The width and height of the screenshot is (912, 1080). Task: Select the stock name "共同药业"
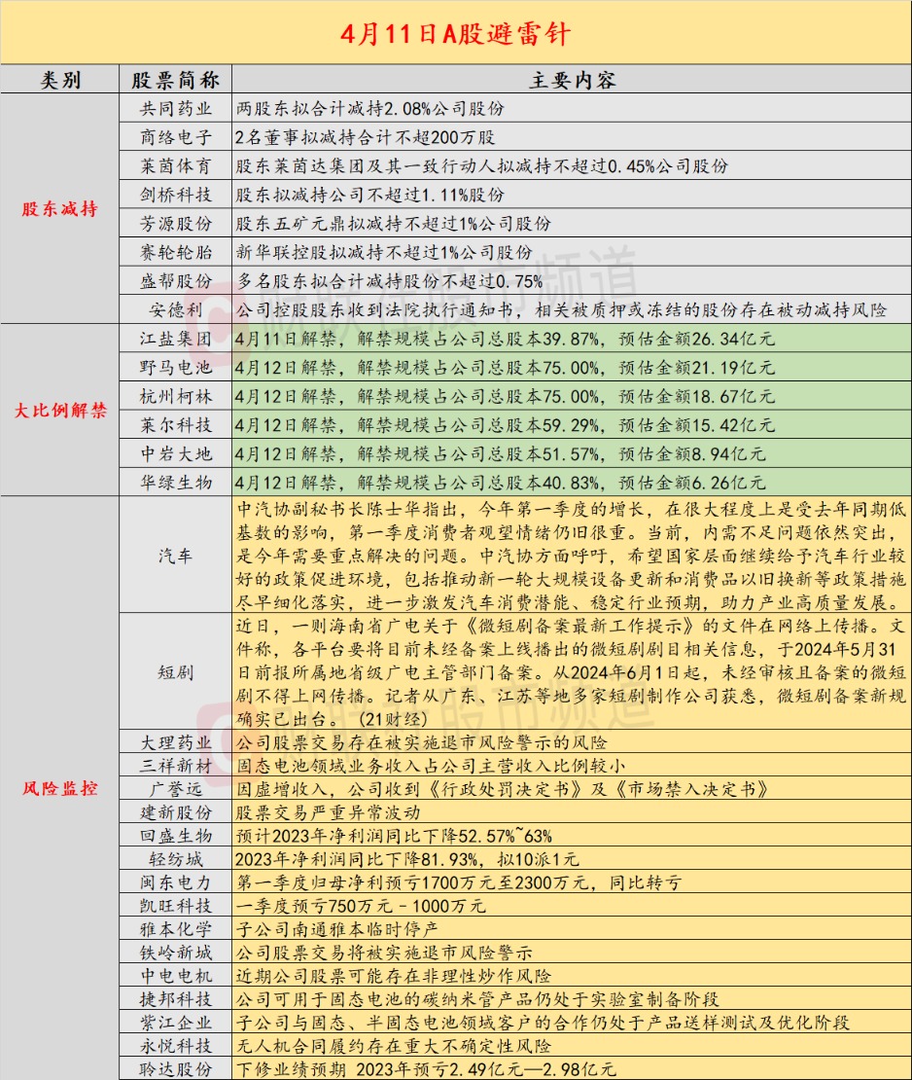point(176,108)
